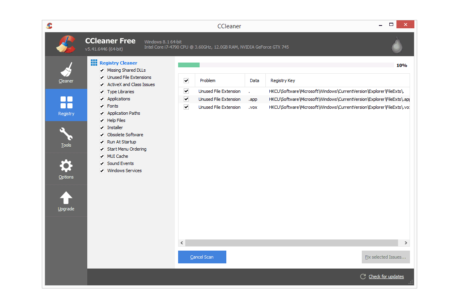Click the version text v5.41.6446 (64-bit)
The width and height of the screenshot is (459, 306).
point(104,49)
